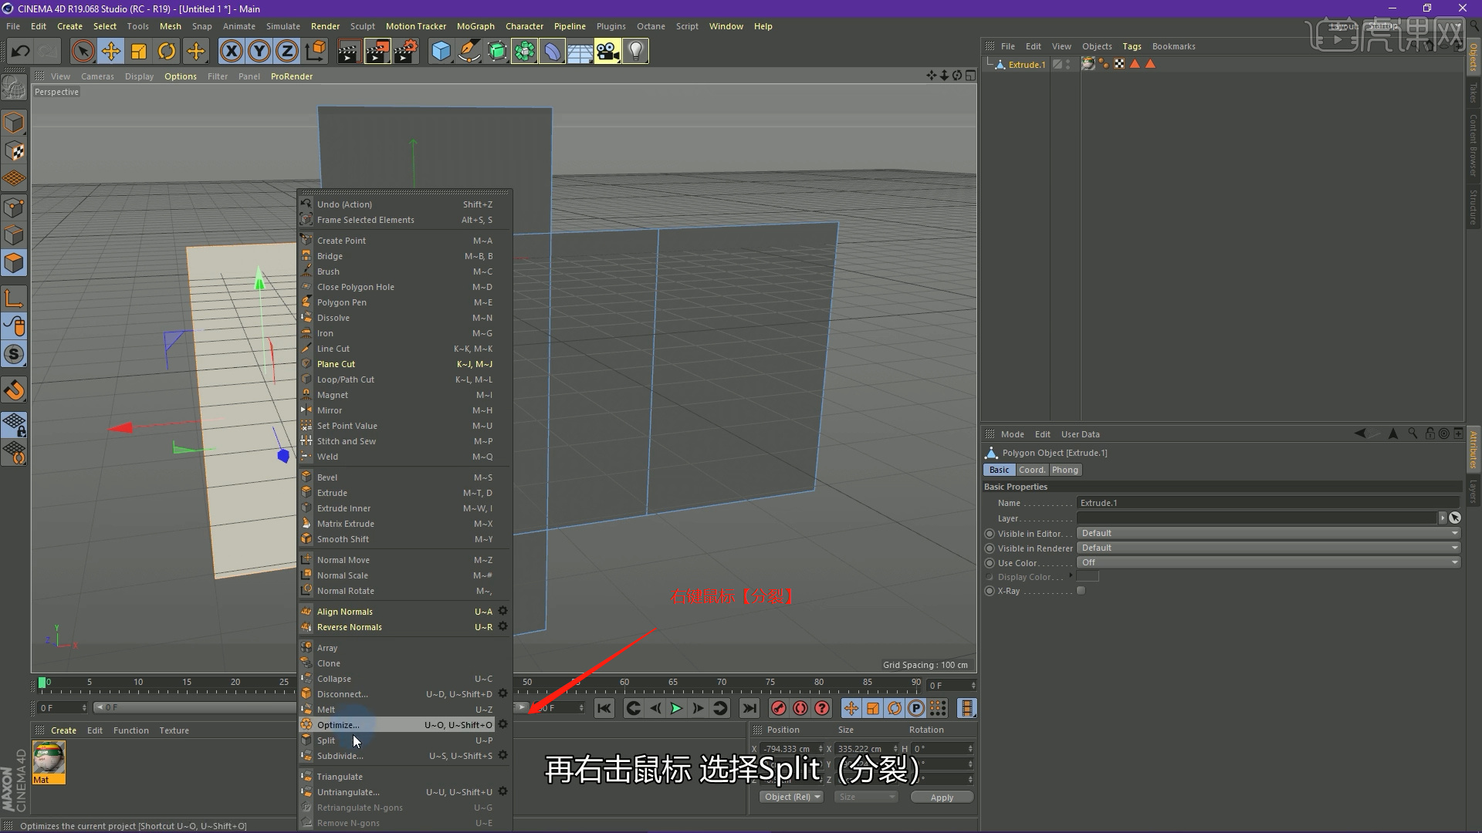This screenshot has width=1482, height=833.
Task: Click Render to Picture Viewer icon
Action: tap(377, 52)
